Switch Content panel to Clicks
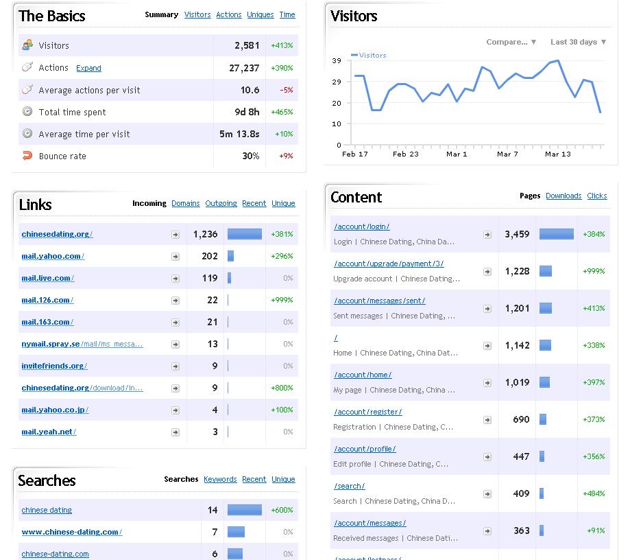Viewport: 630px width, 560px height. point(597,196)
